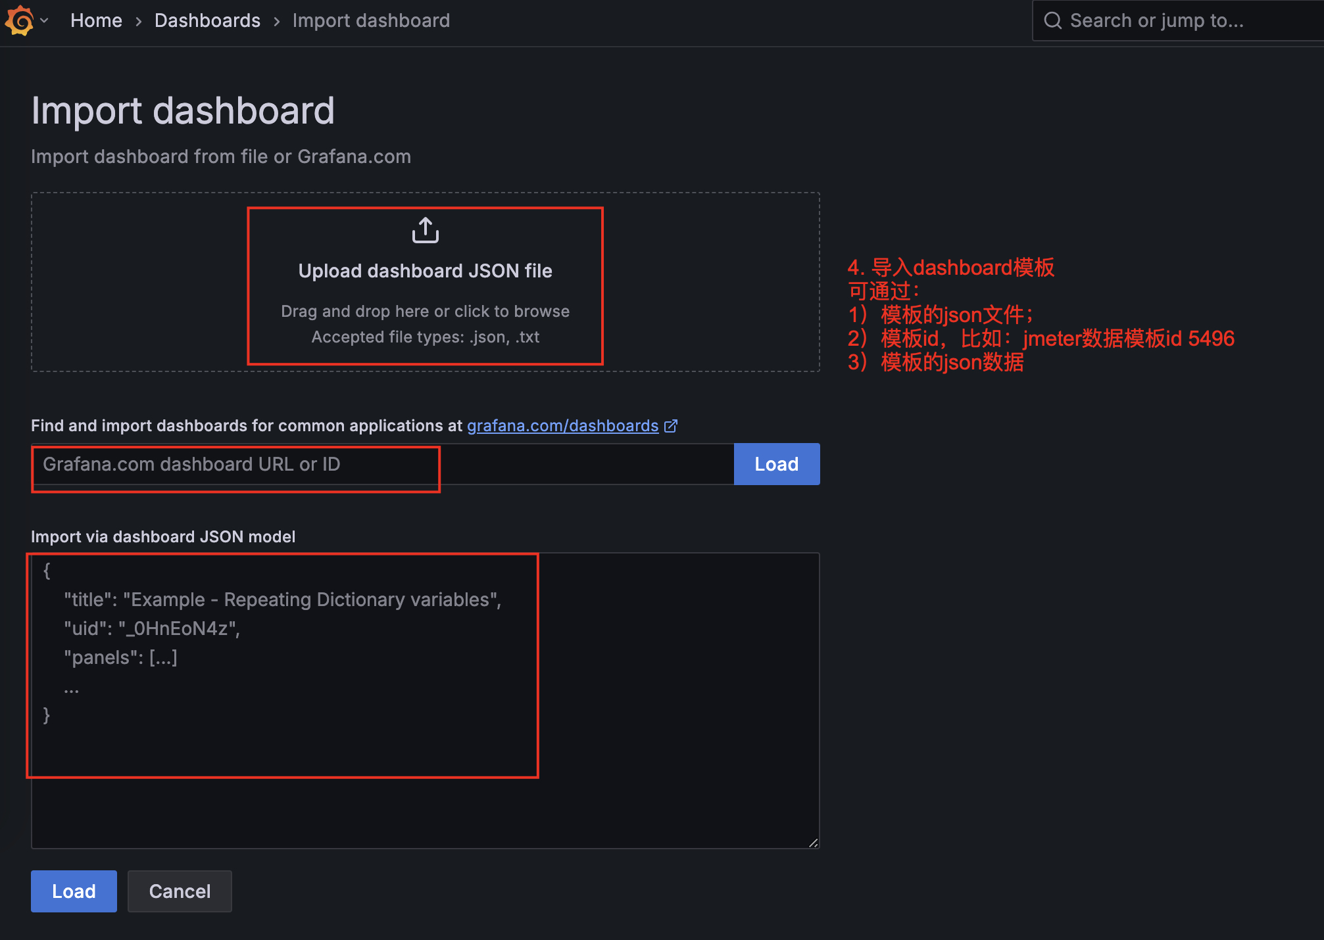Open the Dashboards breadcrumb
Screen dimensions: 1324x940
(x=207, y=20)
